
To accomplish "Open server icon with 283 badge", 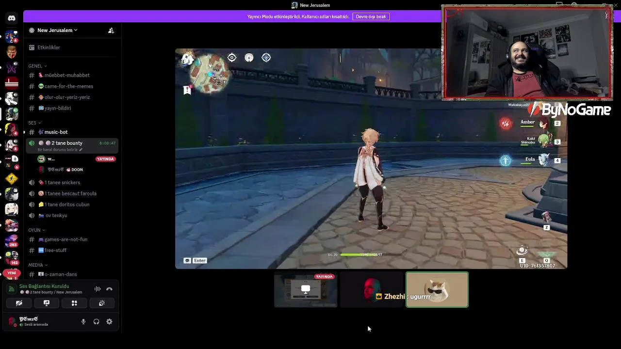I will click(x=12, y=241).
